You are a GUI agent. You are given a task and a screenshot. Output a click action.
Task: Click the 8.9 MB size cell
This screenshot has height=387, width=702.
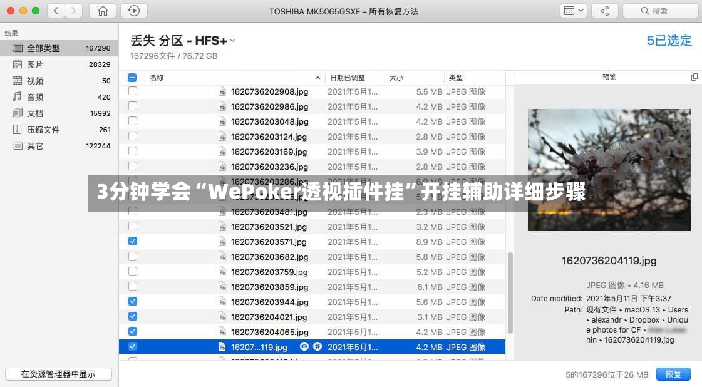pos(429,242)
